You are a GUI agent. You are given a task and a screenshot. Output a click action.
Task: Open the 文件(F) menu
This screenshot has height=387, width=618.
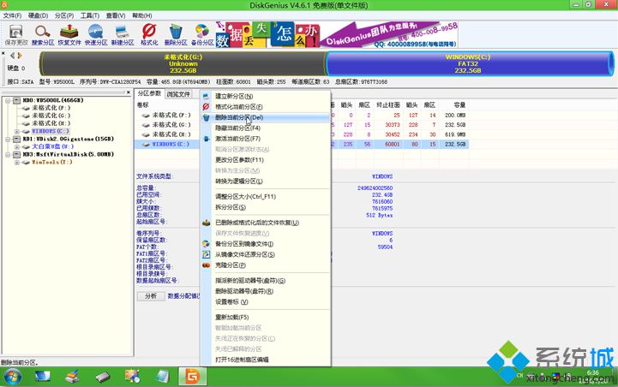(12, 15)
